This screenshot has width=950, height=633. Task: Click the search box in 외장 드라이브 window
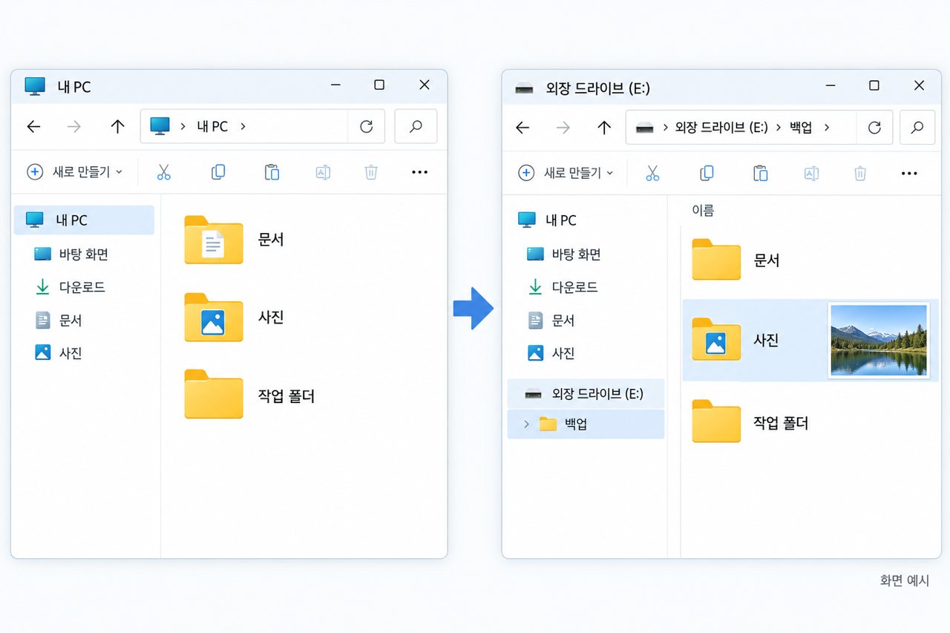[917, 127]
